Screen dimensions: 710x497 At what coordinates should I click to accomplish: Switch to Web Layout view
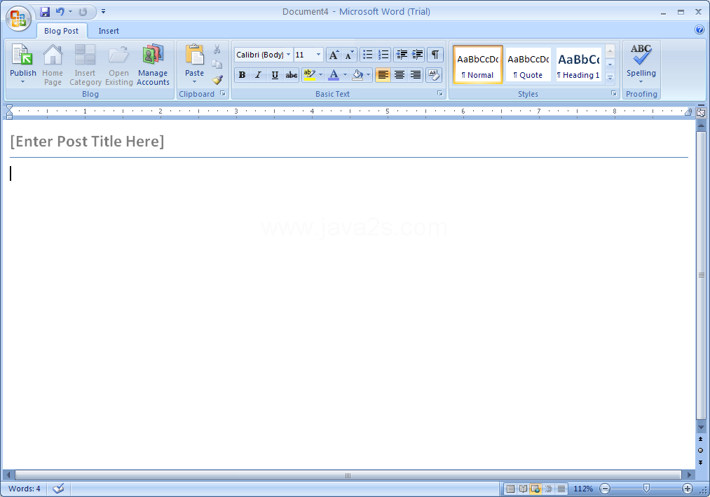coord(535,489)
